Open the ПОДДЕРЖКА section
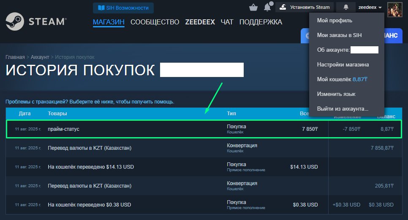The width and height of the screenshot is (408, 220). point(261,22)
